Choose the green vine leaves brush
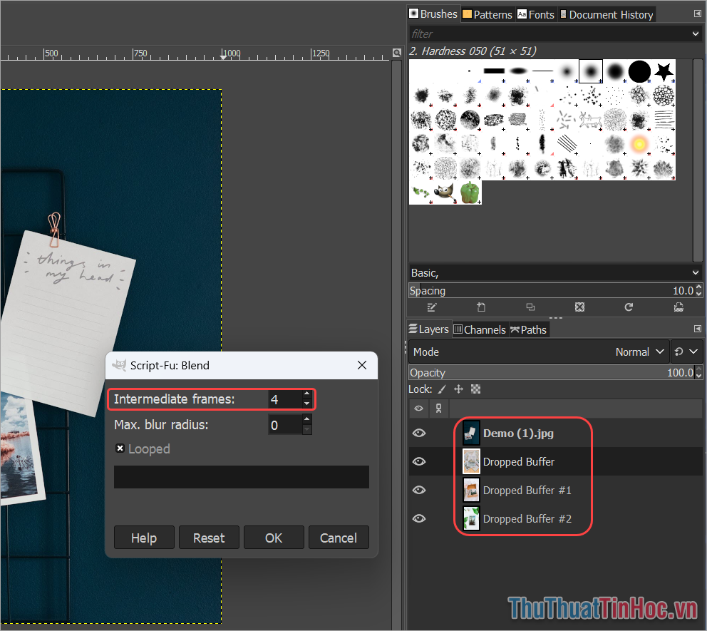 (x=421, y=193)
